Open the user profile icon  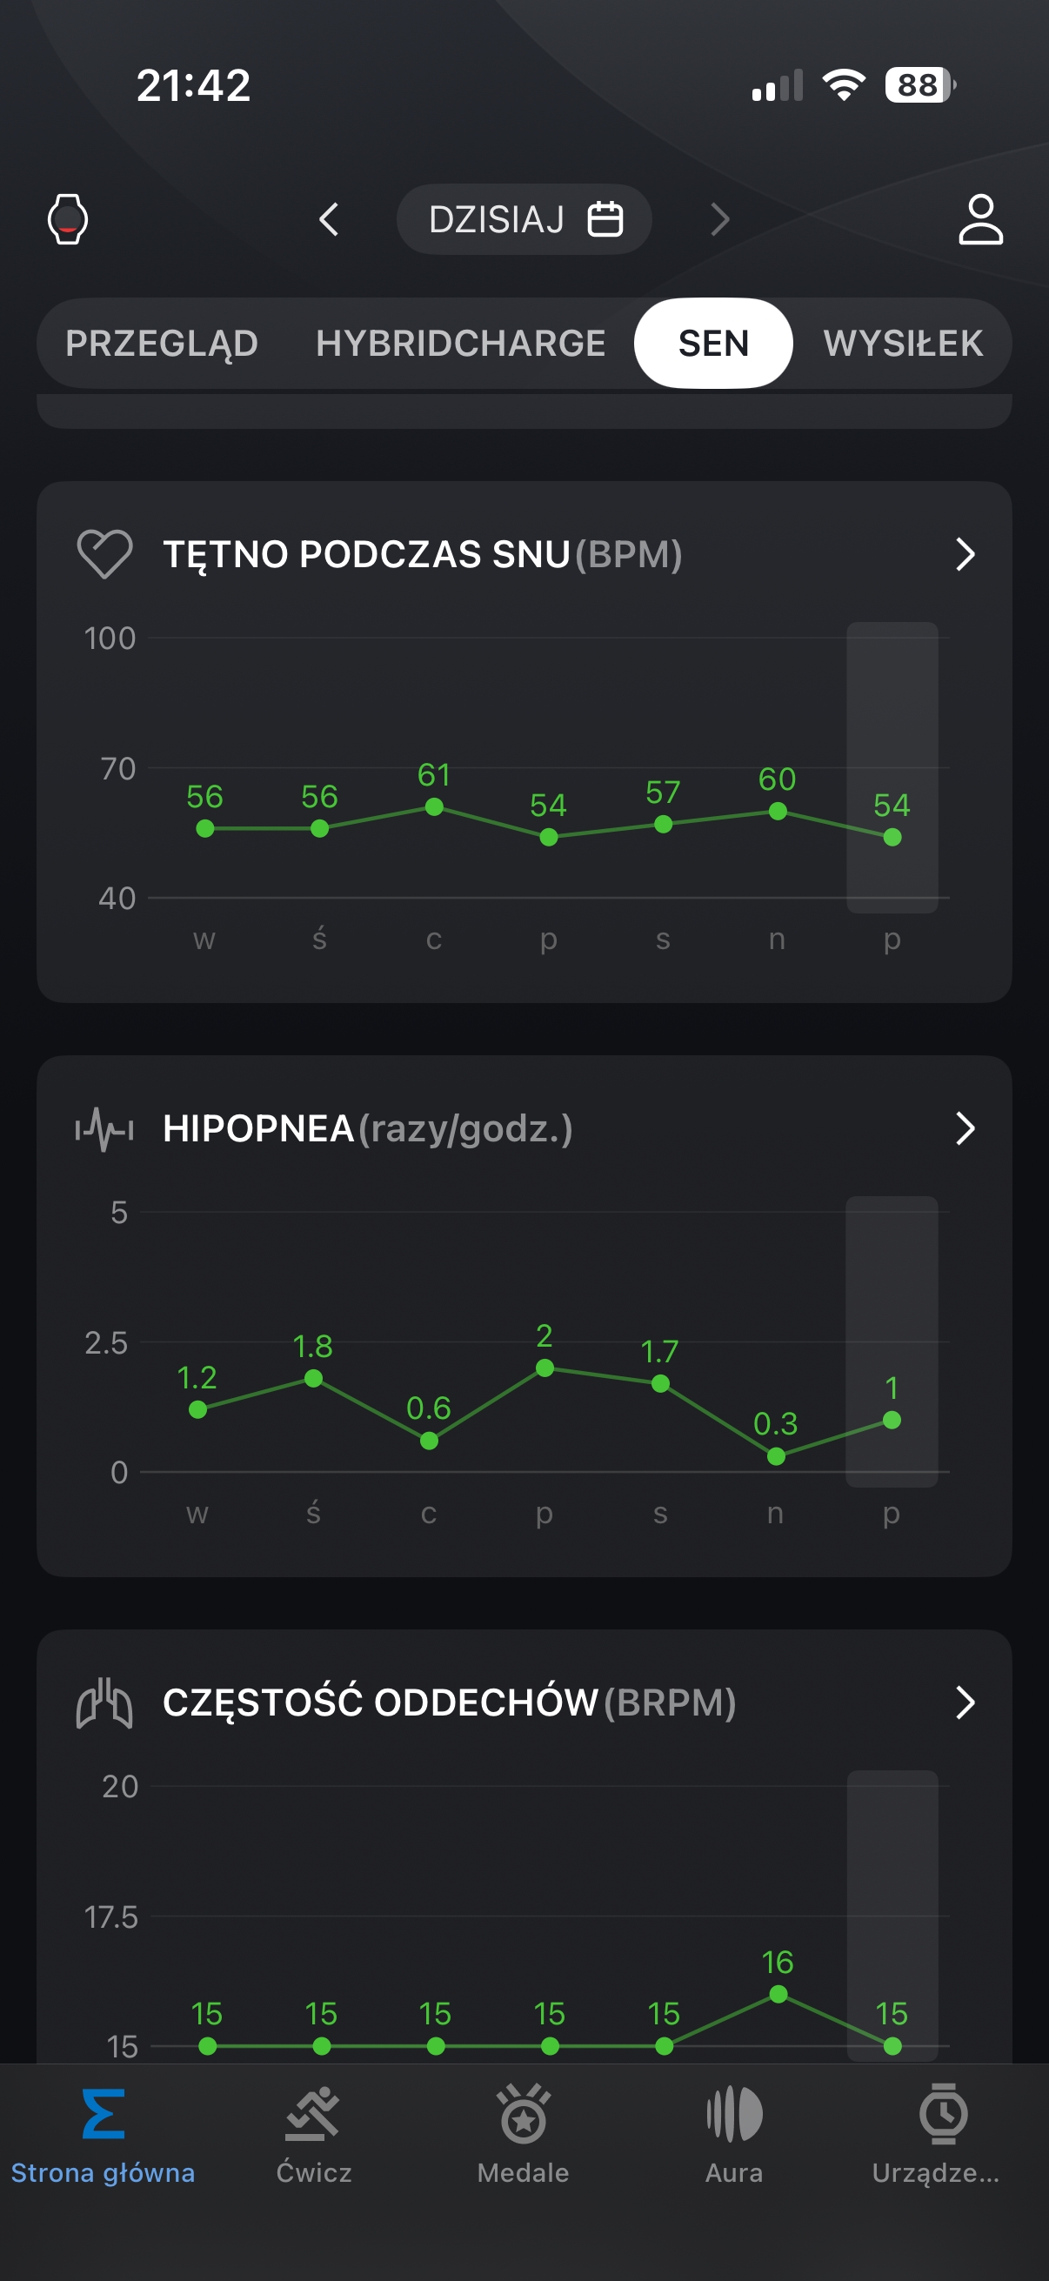[980, 218]
